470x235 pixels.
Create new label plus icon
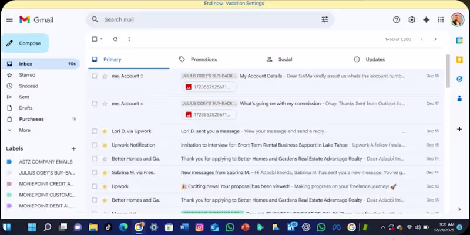click(74, 149)
